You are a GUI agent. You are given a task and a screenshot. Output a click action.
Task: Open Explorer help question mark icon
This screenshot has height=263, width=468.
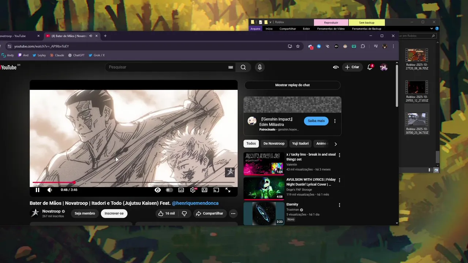tap(437, 28)
